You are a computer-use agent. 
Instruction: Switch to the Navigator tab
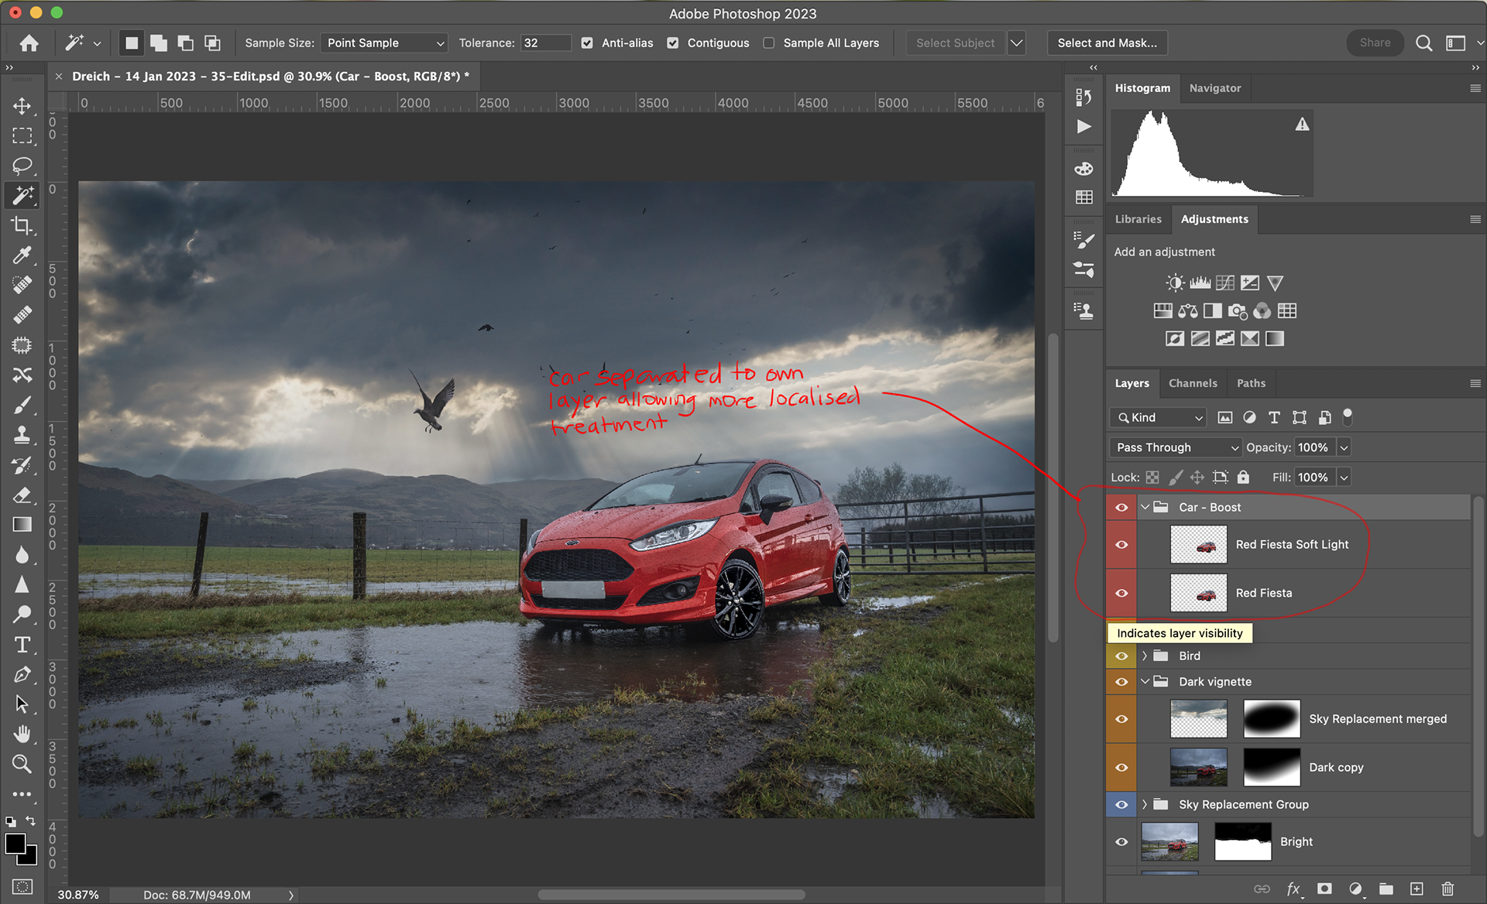point(1214,88)
